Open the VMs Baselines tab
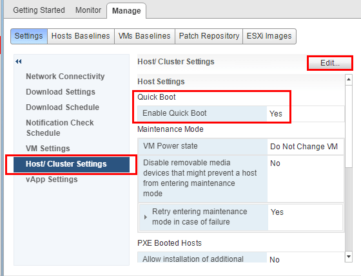This screenshot has height=276, width=361. tap(144, 36)
